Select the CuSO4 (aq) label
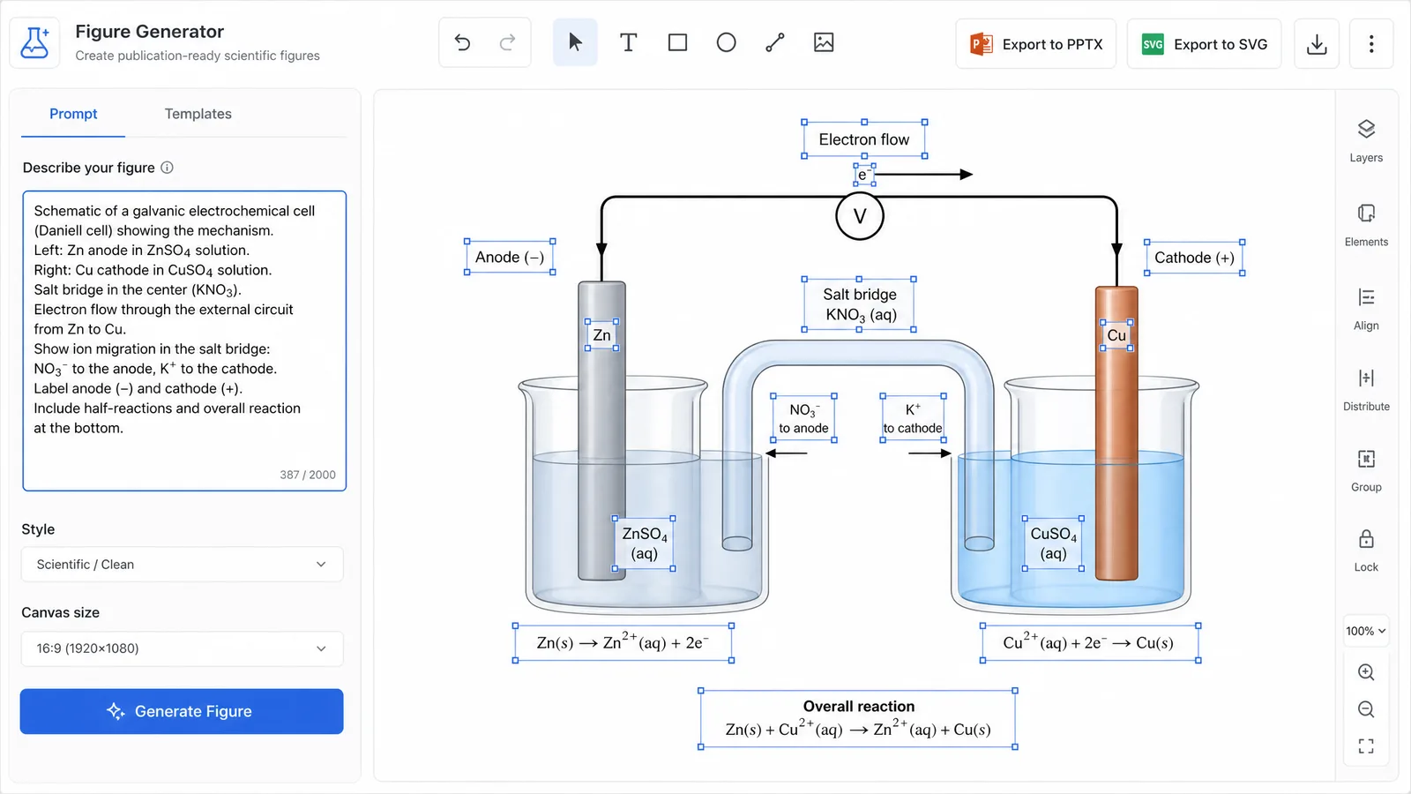Viewport: 1411px width, 794px height. pyautogui.click(x=1053, y=543)
